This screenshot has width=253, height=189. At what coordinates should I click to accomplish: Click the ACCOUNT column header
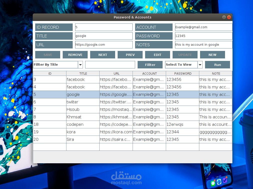point(149,74)
